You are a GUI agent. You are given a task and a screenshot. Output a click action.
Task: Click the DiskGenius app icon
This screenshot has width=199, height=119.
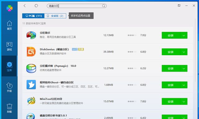[31, 51]
